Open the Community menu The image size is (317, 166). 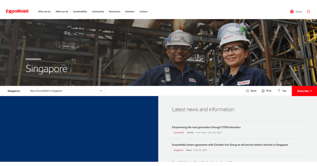click(x=98, y=12)
